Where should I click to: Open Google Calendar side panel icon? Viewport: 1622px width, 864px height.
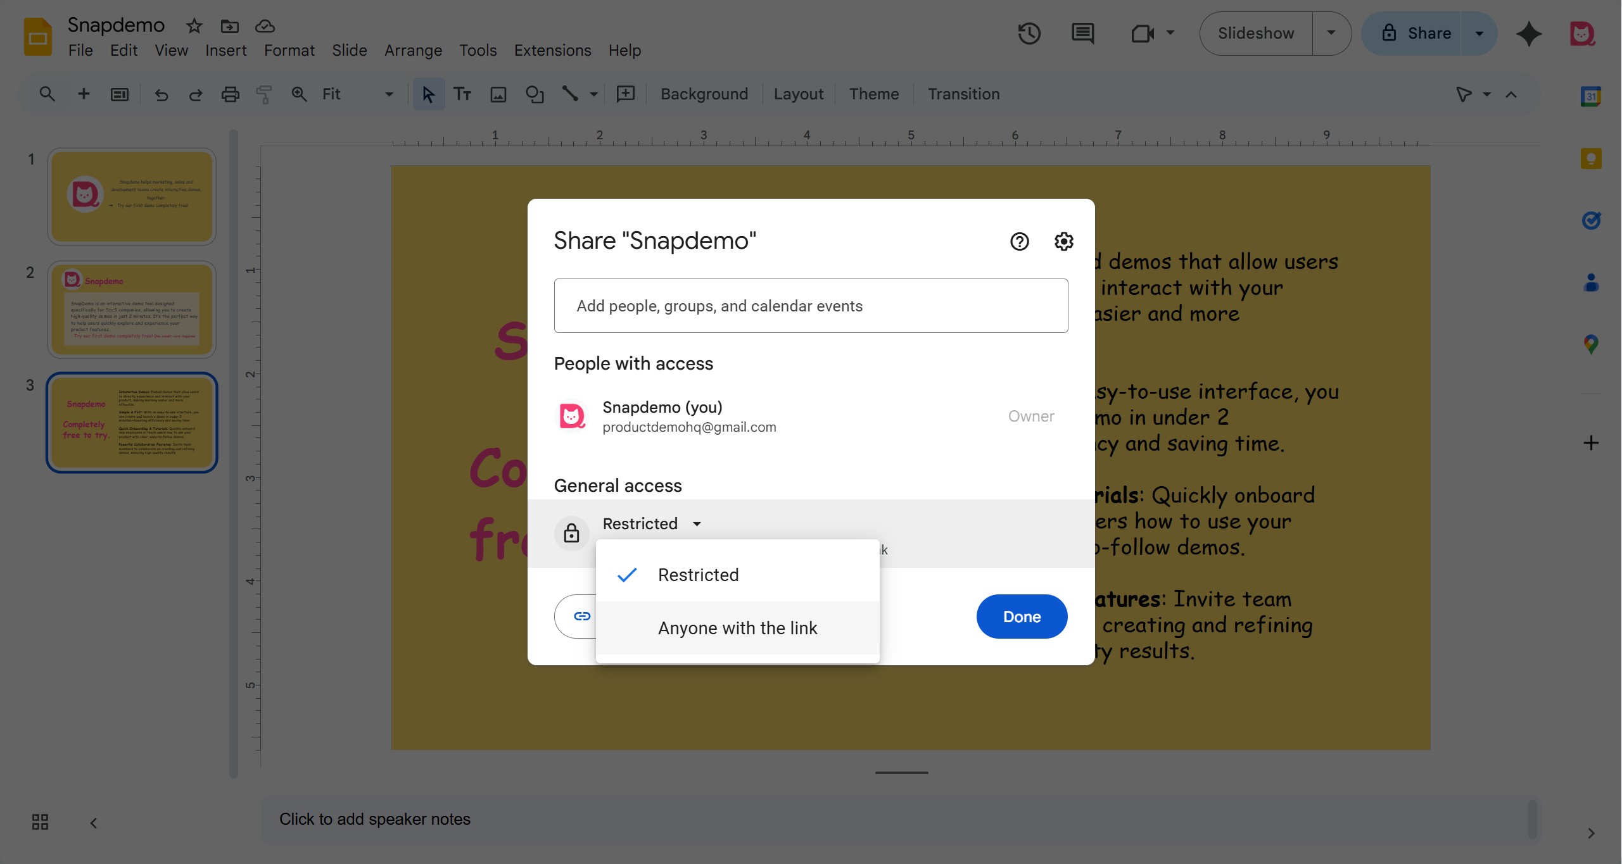(x=1591, y=96)
